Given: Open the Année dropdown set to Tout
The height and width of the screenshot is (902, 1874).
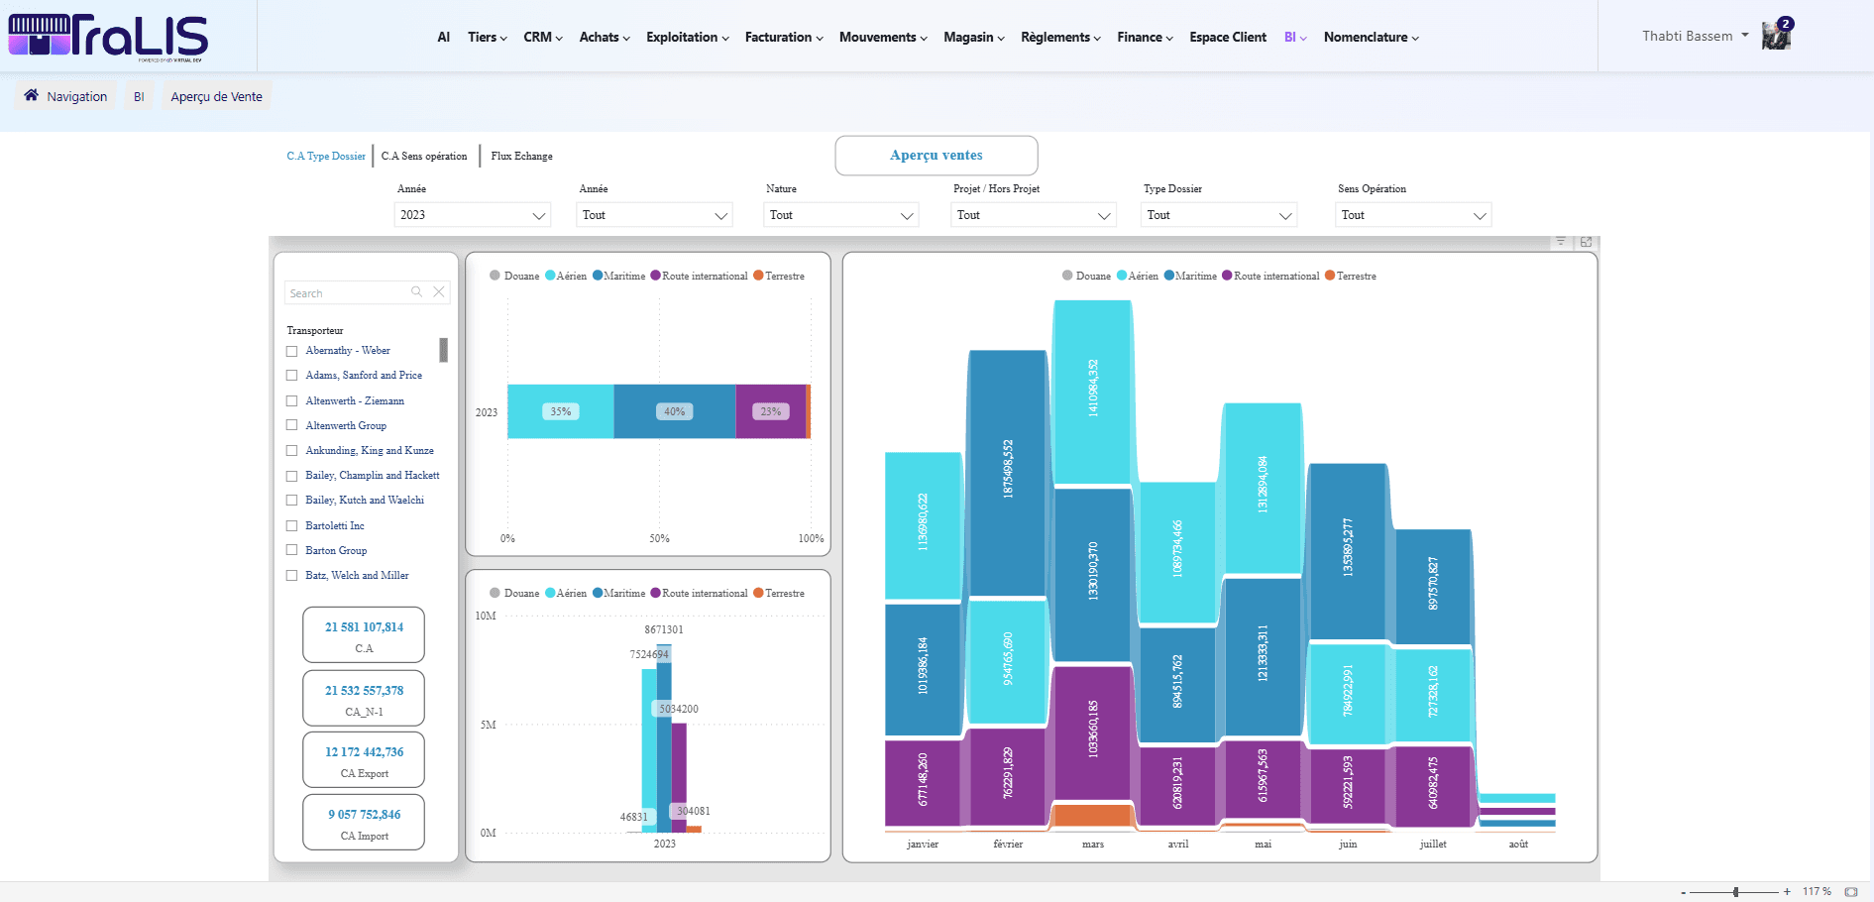Looking at the screenshot, I should click(x=654, y=215).
